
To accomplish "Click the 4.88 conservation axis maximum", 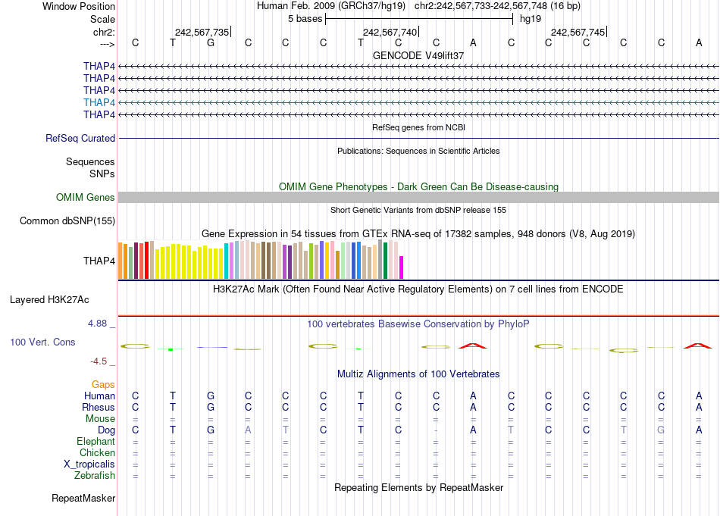I will pyautogui.click(x=98, y=324).
